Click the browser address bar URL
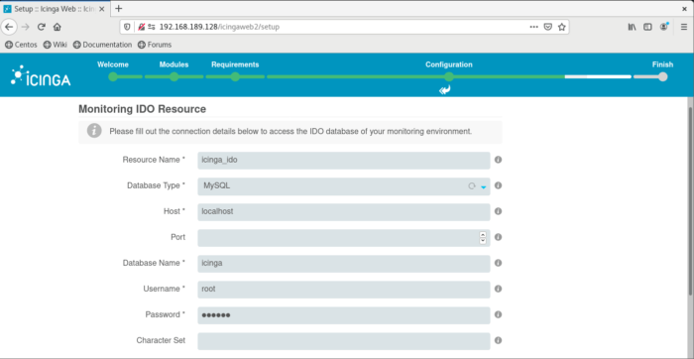The height and width of the screenshot is (359, 694). (x=219, y=27)
